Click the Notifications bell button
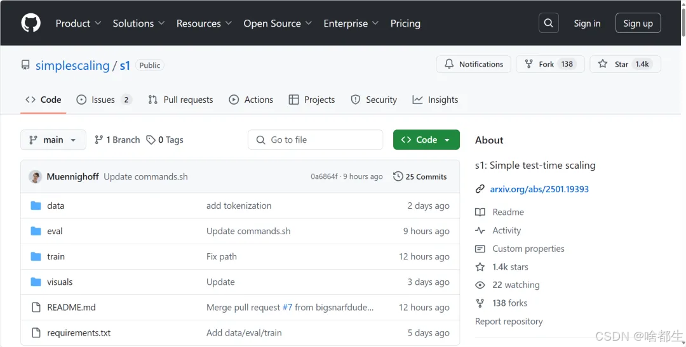Screen dimensions: 686x347 (474, 64)
